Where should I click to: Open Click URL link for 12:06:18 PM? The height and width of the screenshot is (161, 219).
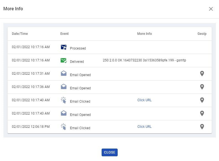point(144,127)
